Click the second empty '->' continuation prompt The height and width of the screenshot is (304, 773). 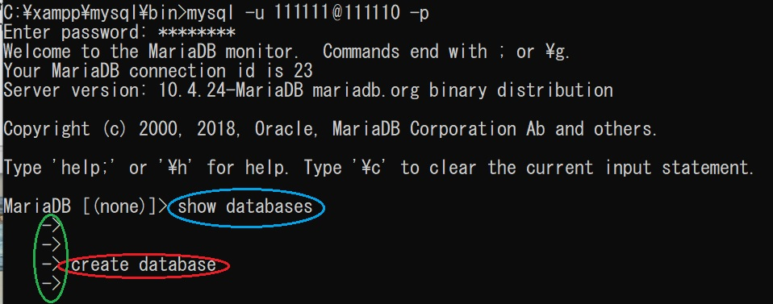pos(52,245)
